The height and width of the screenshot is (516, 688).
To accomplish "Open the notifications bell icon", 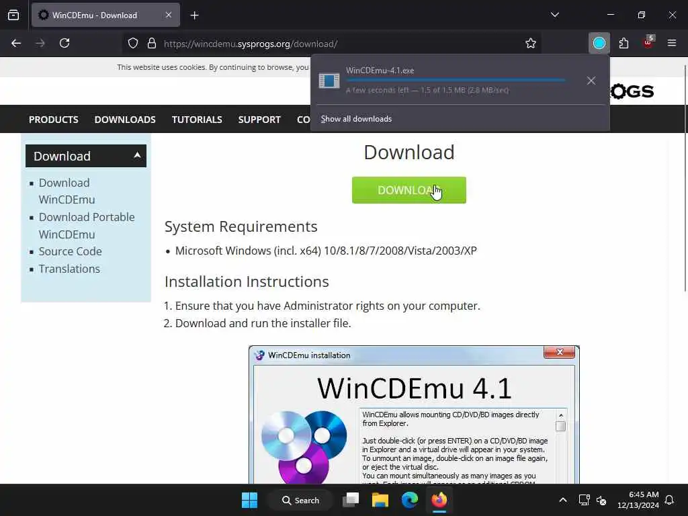I will 670,500.
